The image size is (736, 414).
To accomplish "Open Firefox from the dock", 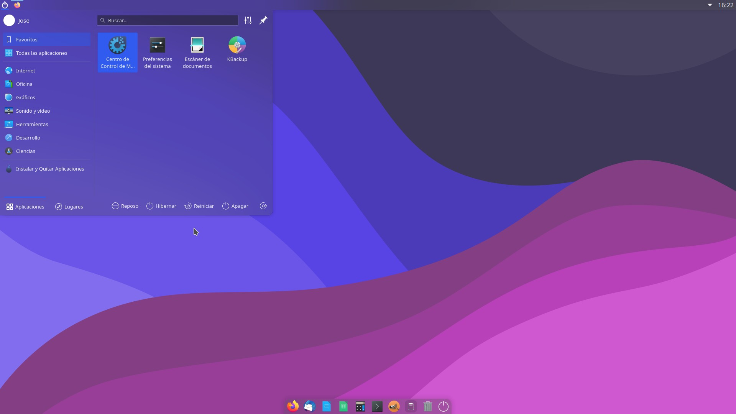I will (292, 406).
